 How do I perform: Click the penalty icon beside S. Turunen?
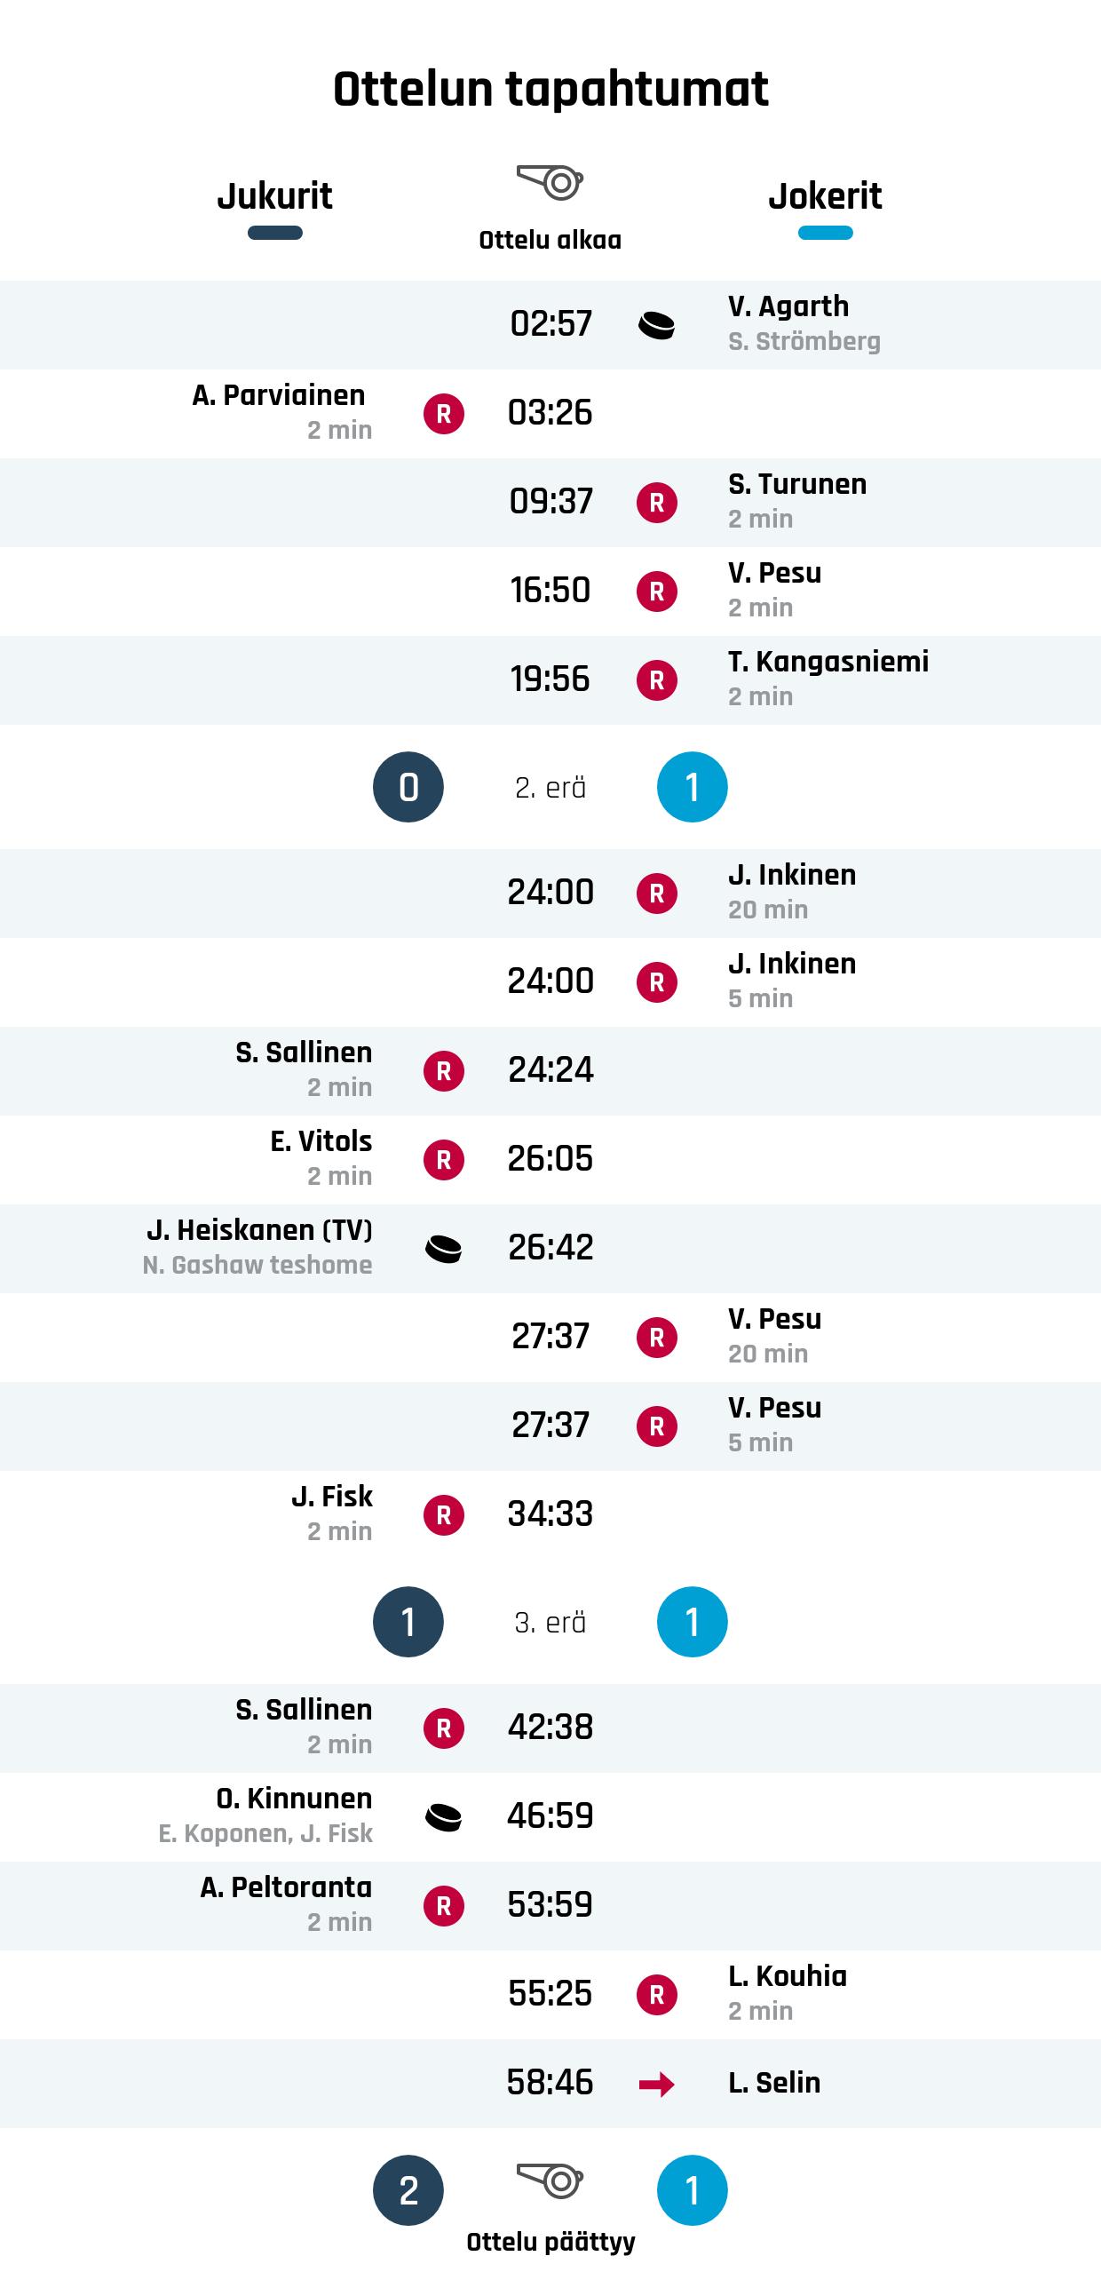click(x=657, y=503)
